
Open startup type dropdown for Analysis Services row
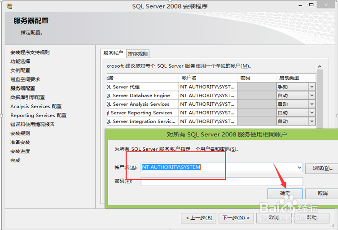click(x=312, y=104)
